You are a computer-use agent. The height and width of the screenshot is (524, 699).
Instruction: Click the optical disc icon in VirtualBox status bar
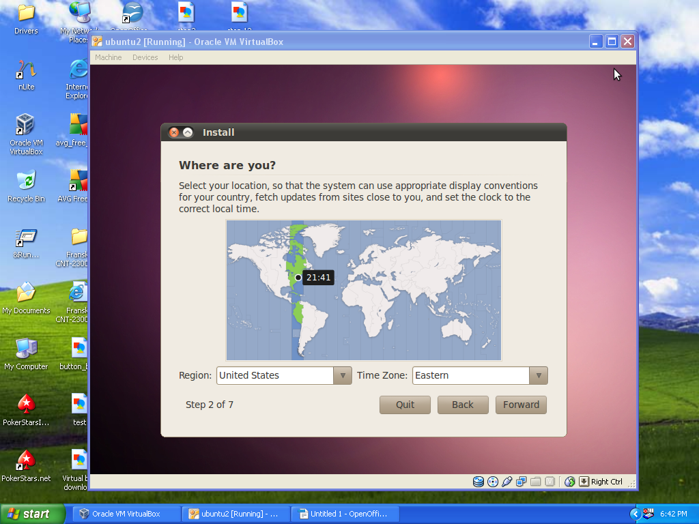click(x=493, y=482)
